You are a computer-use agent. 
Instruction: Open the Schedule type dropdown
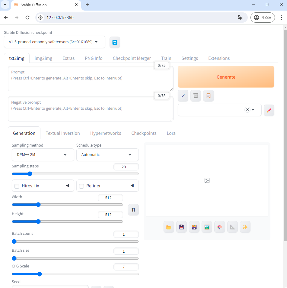coord(107,155)
